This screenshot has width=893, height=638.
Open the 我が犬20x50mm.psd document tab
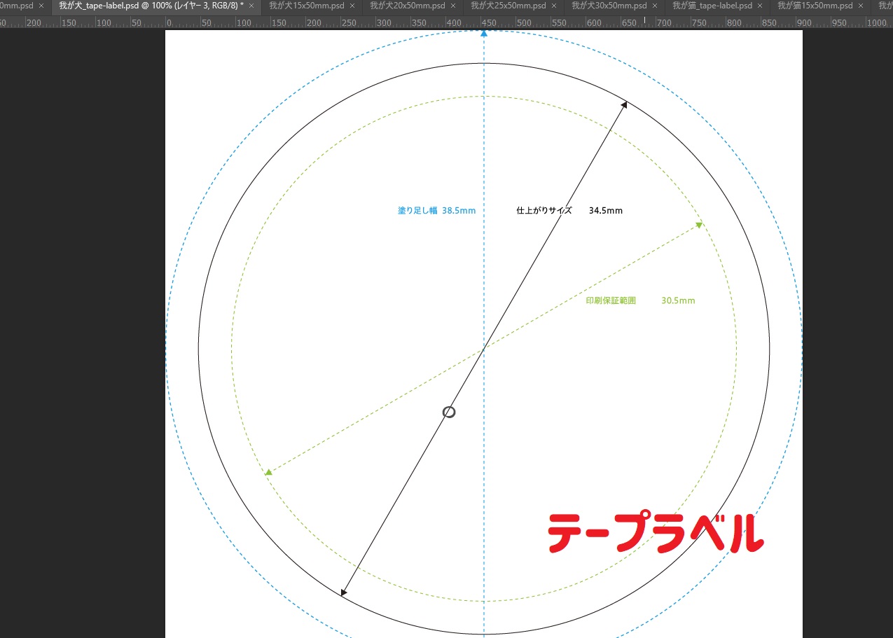(407, 6)
